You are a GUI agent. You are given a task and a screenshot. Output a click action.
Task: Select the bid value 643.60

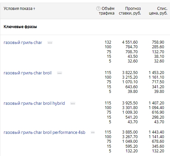point(132,87)
